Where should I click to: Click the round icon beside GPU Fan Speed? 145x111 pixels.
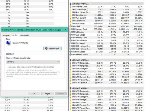point(70,43)
